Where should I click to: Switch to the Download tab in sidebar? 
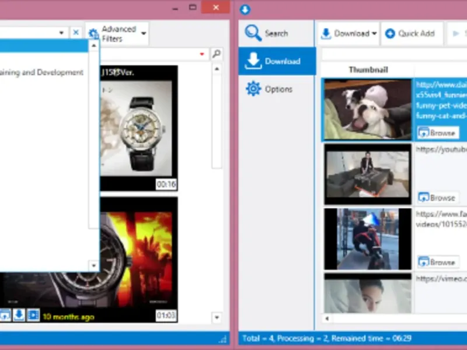pyautogui.click(x=277, y=61)
